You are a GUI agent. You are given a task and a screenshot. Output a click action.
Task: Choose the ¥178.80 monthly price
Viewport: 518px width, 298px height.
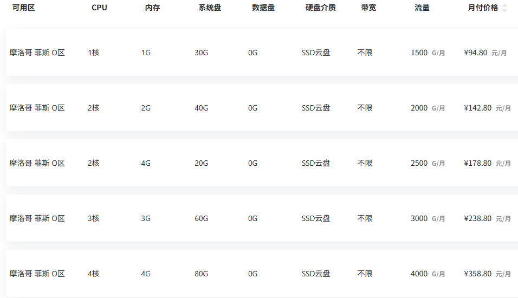[x=478, y=163]
